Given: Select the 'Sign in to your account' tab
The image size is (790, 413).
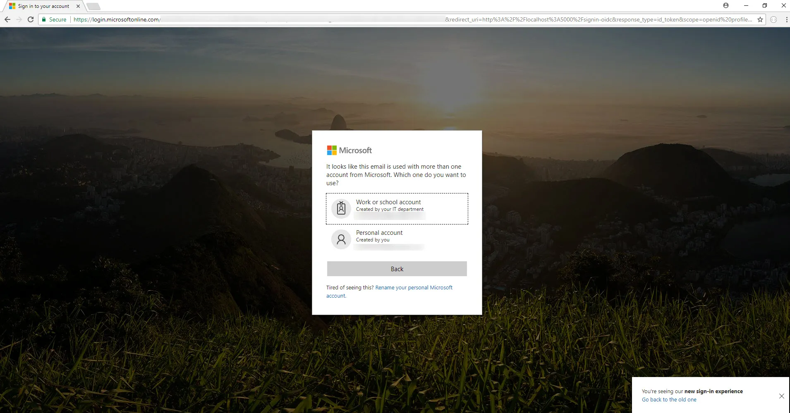Looking at the screenshot, I should [x=43, y=6].
